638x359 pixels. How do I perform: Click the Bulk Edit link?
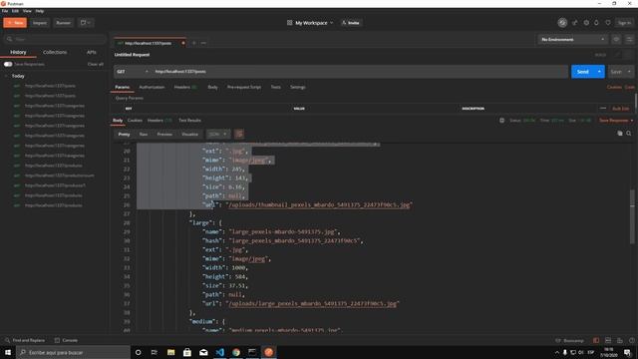coord(620,109)
